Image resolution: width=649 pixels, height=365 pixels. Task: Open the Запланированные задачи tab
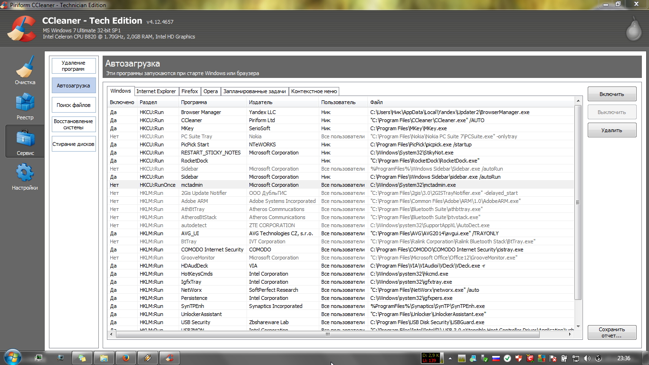click(254, 91)
